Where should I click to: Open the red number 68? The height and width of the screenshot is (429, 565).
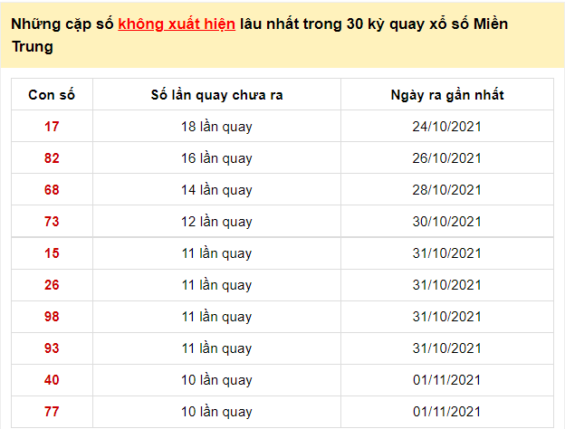coord(52,190)
